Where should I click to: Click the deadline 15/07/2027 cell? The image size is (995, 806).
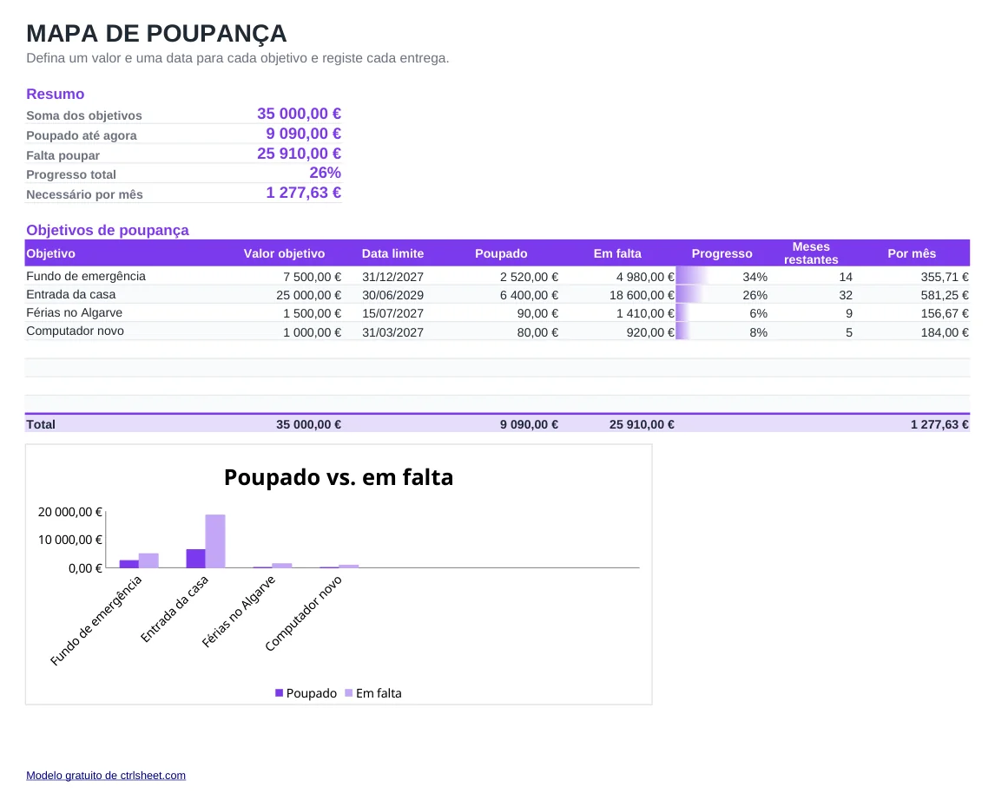[392, 314]
